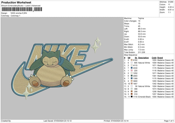Pick the blue swatch in stop row 4 (4530)
This screenshot has width=175, height=123.
pos(132,68)
